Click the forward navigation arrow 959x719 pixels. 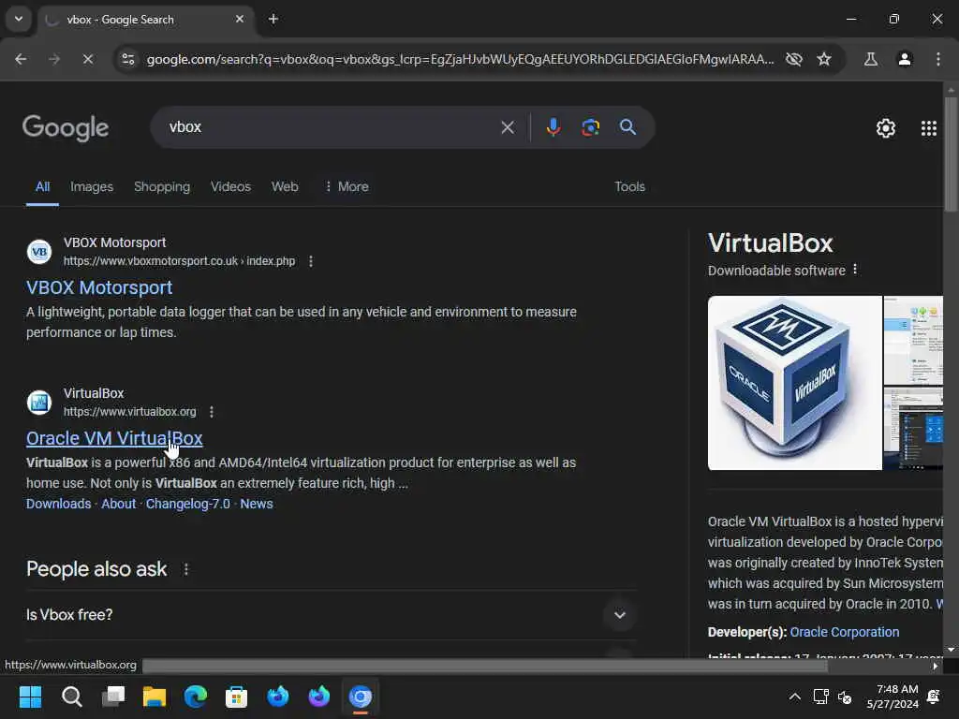[x=54, y=59]
